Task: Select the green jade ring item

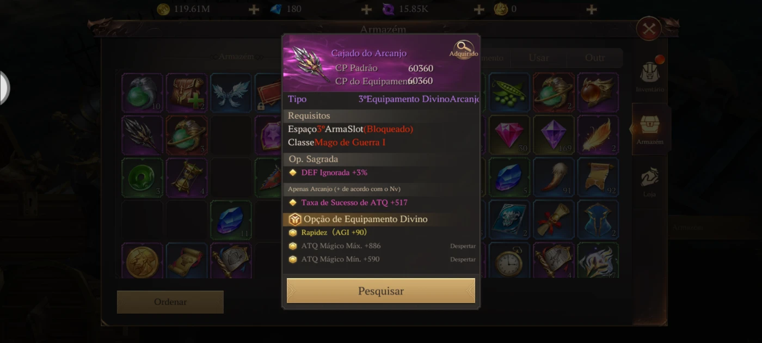Action: [x=143, y=177]
